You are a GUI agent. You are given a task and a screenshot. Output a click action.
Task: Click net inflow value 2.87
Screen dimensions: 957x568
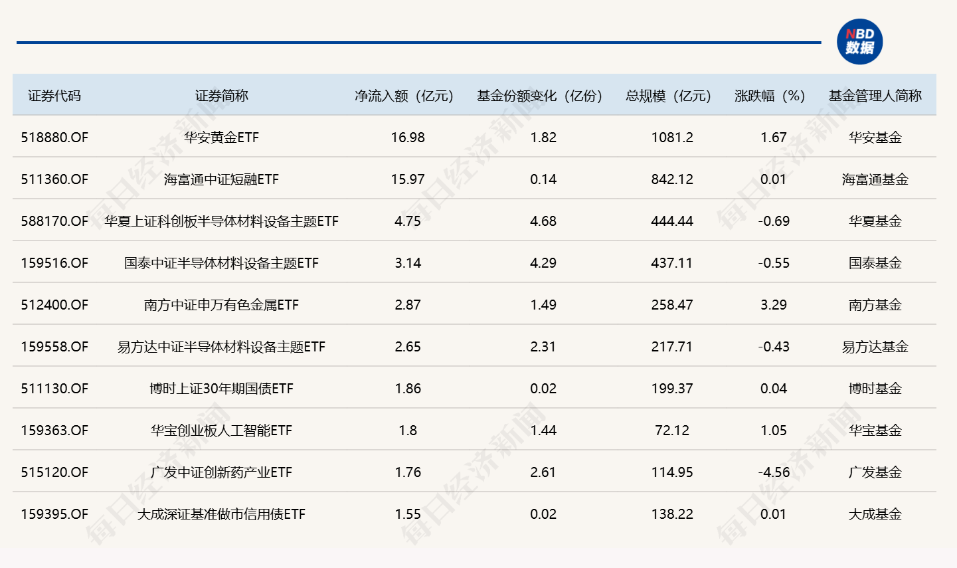[x=408, y=305]
